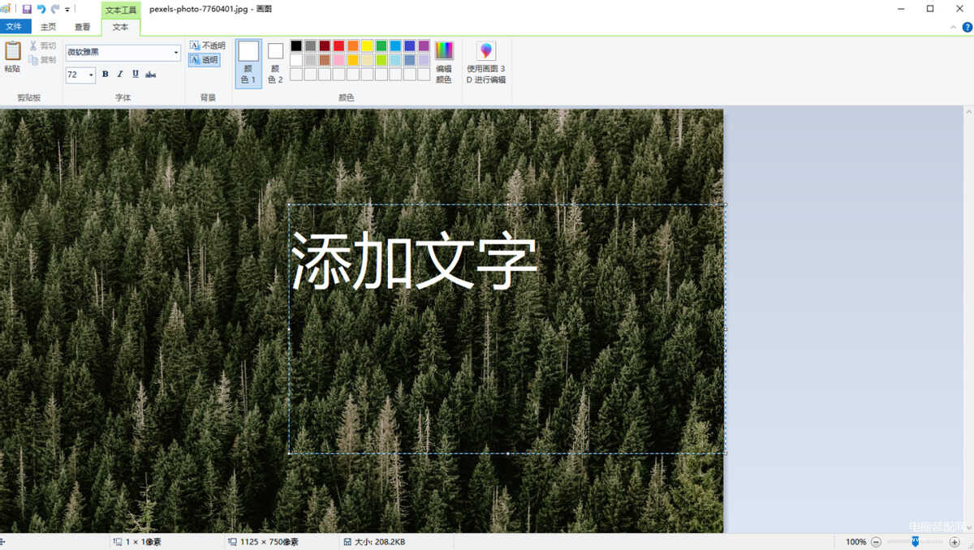Open Edit Colors rainbow icon
This screenshot has height=550, width=974.
[x=444, y=51]
